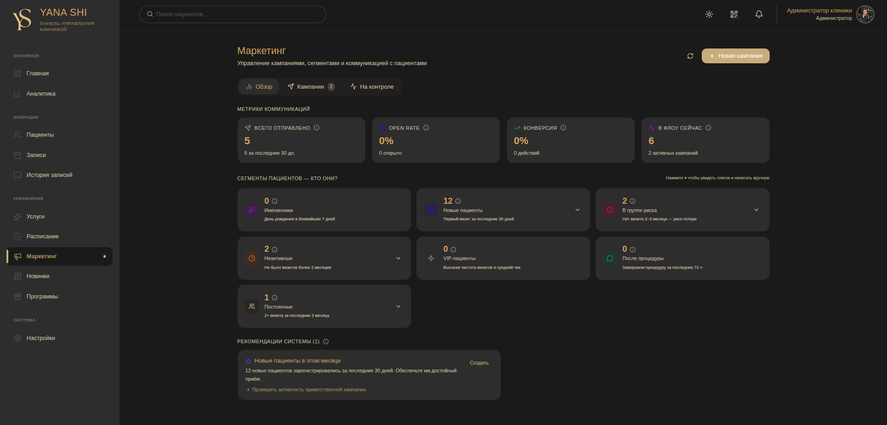The width and height of the screenshot is (887, 425).
Task: Toggle the light/dark theme sun icon
Action: (x=709, y=14)
